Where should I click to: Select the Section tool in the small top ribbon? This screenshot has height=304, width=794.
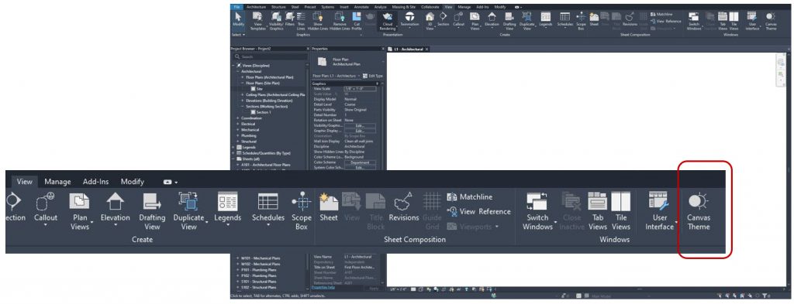pos(443,19)
